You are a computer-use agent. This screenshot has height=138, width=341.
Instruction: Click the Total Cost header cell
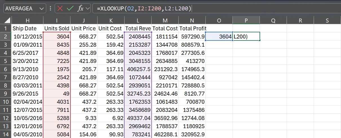[x=165, y=28]
